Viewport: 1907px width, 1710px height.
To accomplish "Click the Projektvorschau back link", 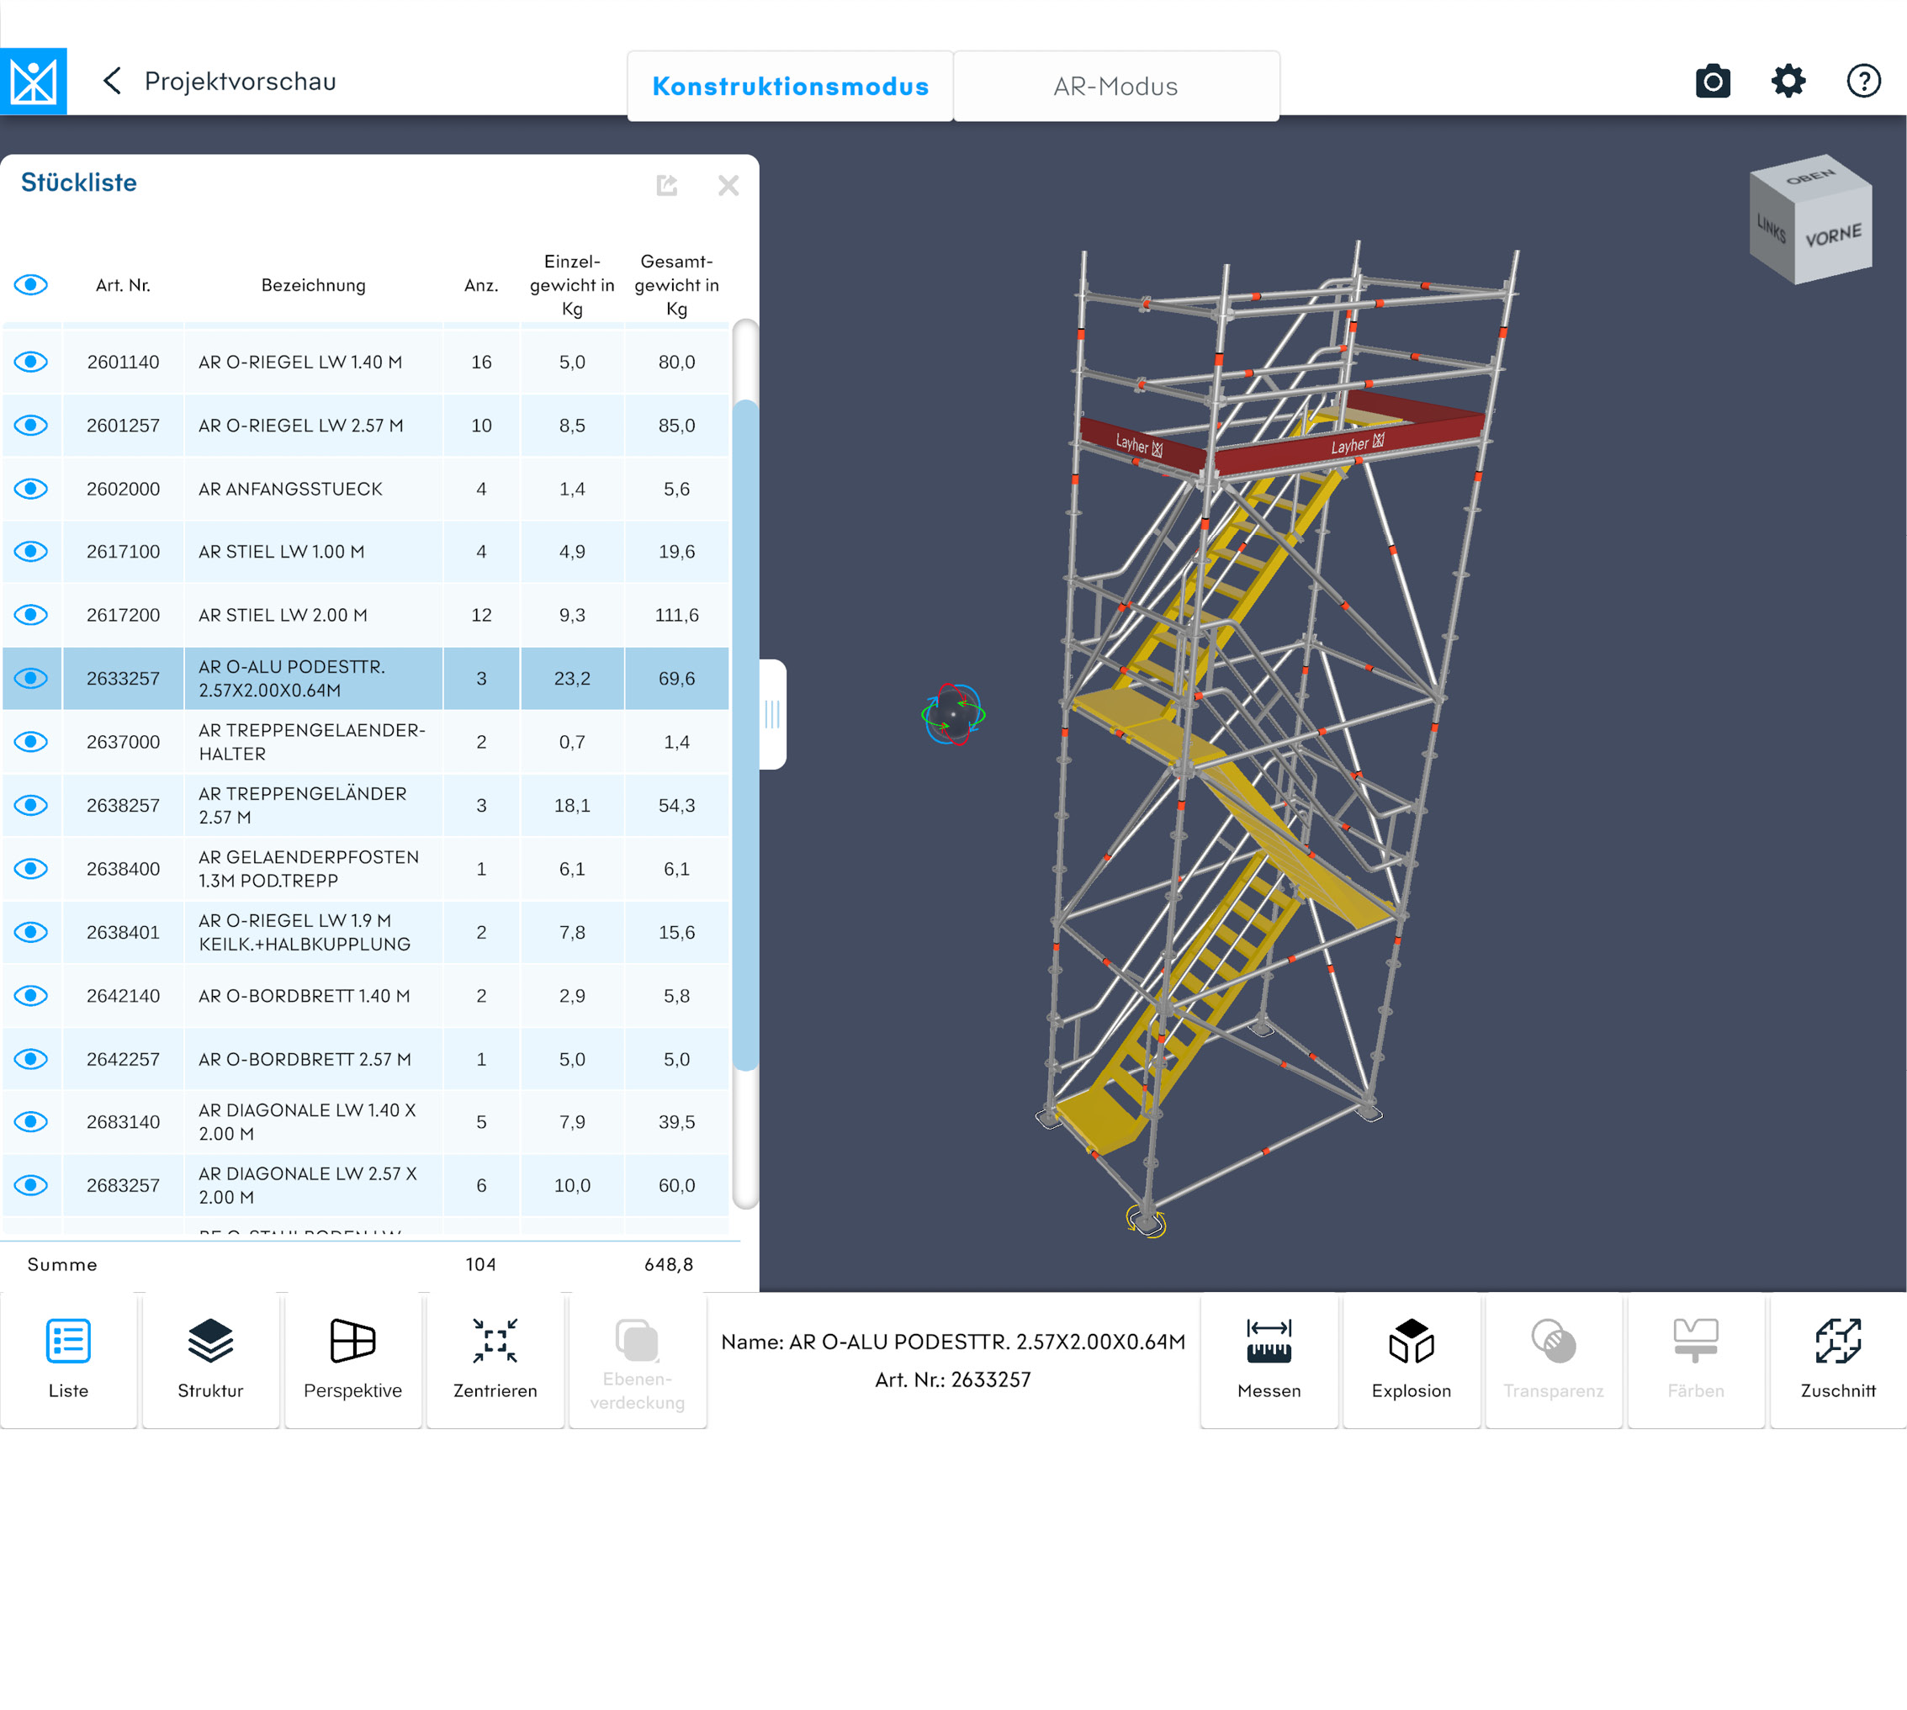I will (x=240, y=81).
